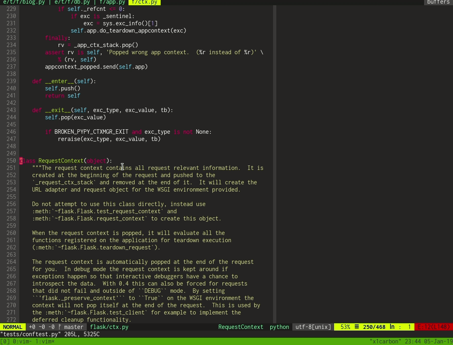The image size is (453, 345).
Task: Click the python filetype indicator in the statusline
Action: coord(279,327)
